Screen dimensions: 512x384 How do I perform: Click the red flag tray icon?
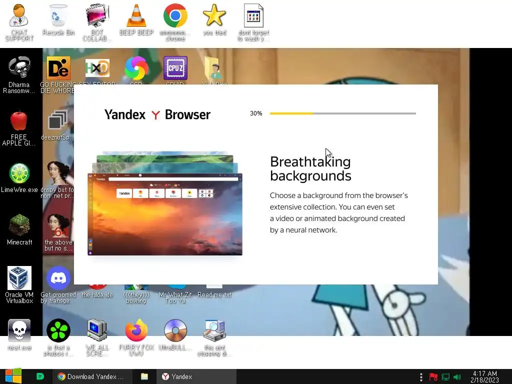point(433,377)
